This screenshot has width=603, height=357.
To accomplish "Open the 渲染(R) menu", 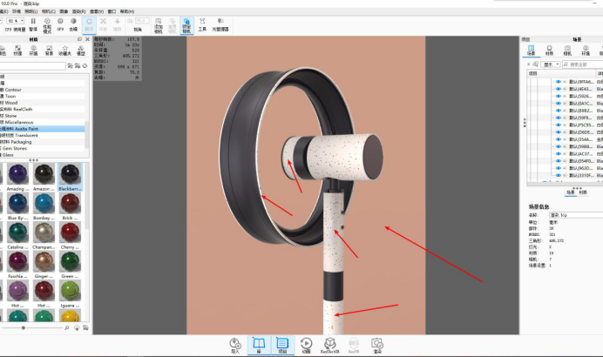I will click(78, 11).
